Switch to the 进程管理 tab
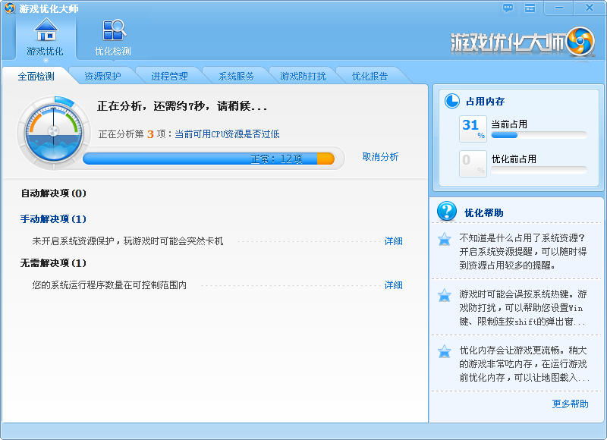The image size is (607, 440). pos(169,76)
